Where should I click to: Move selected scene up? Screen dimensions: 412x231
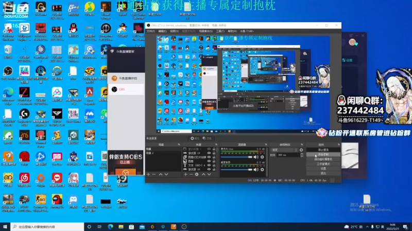161,174
